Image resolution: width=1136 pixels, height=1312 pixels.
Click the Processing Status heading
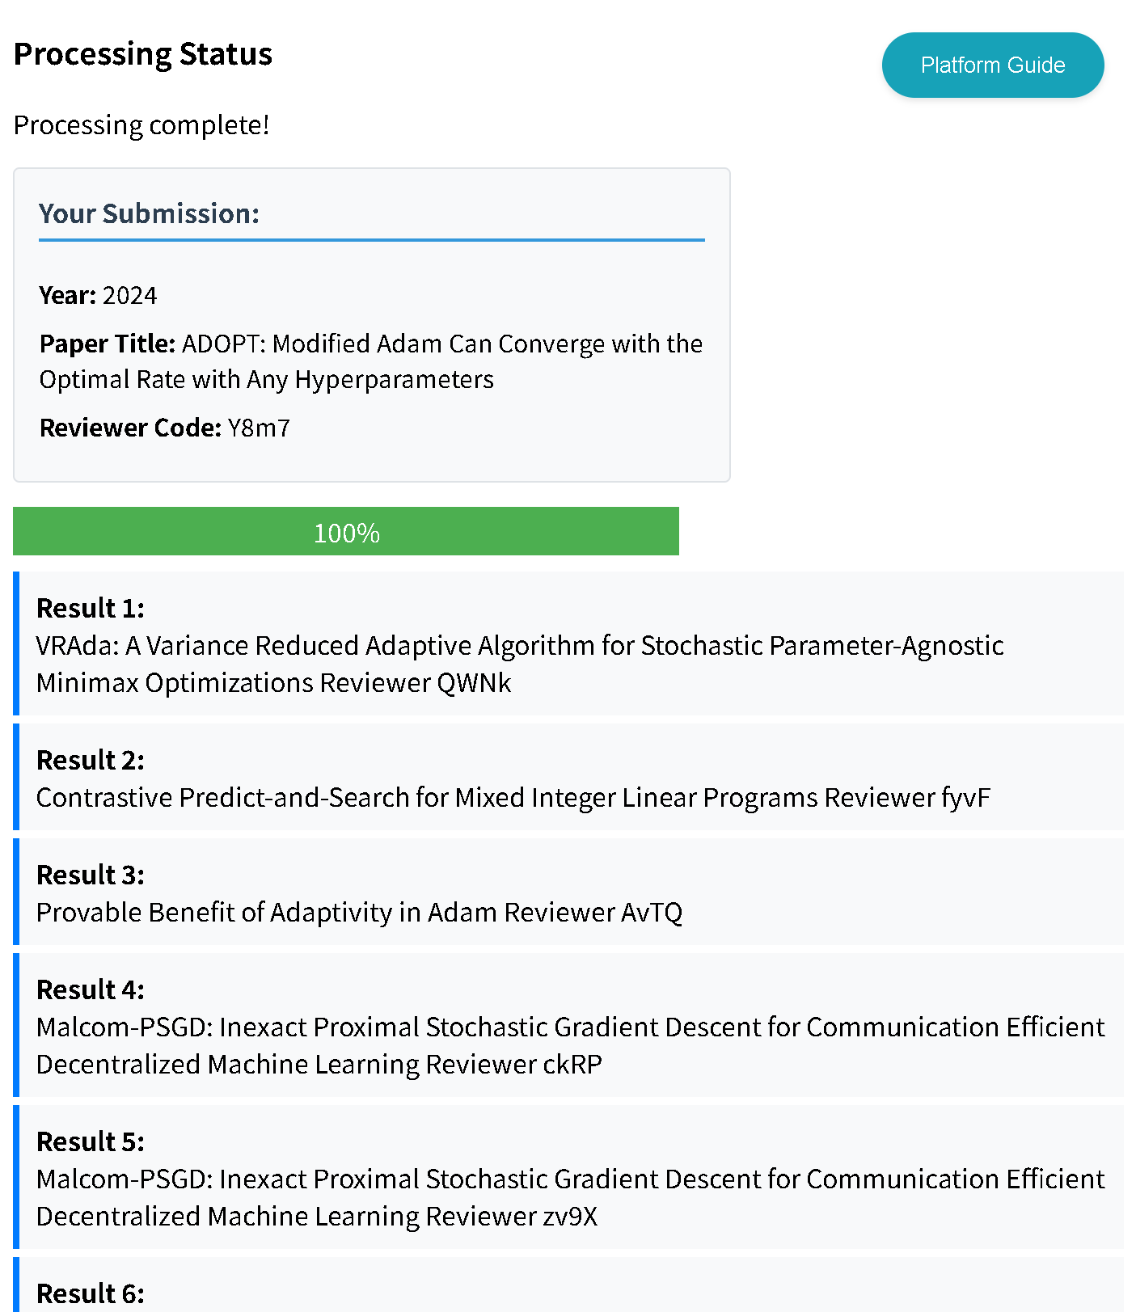click(143, 54)
